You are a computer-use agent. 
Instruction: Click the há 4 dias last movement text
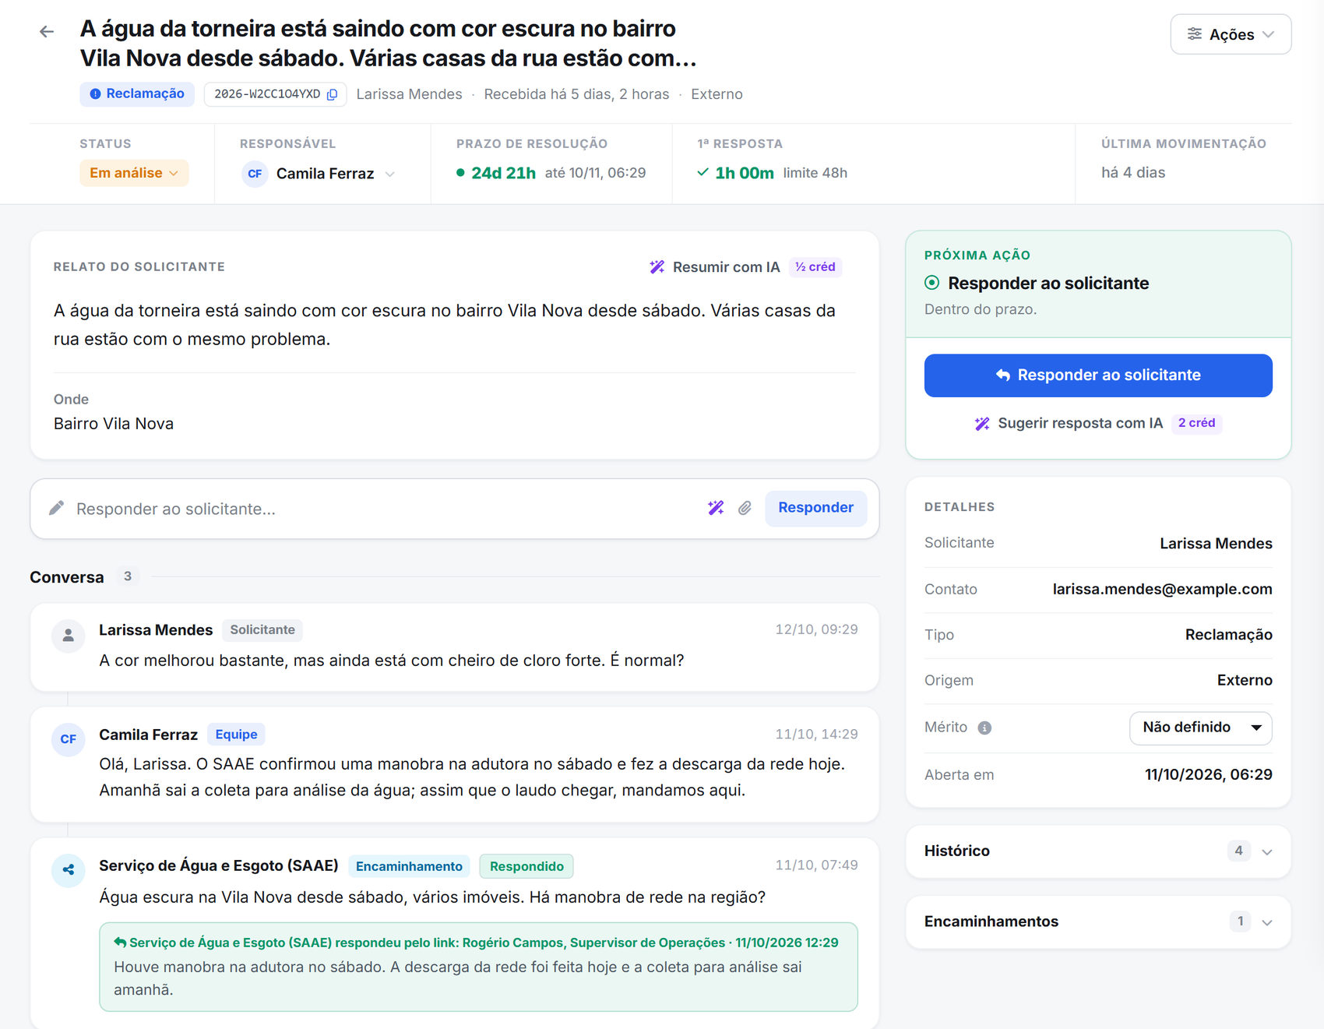tap(1133, 173)
